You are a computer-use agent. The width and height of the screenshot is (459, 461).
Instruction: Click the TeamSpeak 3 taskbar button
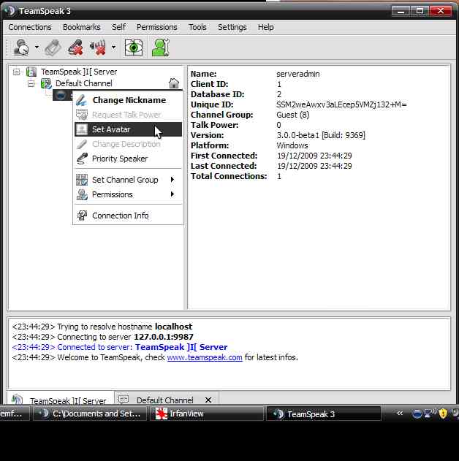(x=324, y=414)
